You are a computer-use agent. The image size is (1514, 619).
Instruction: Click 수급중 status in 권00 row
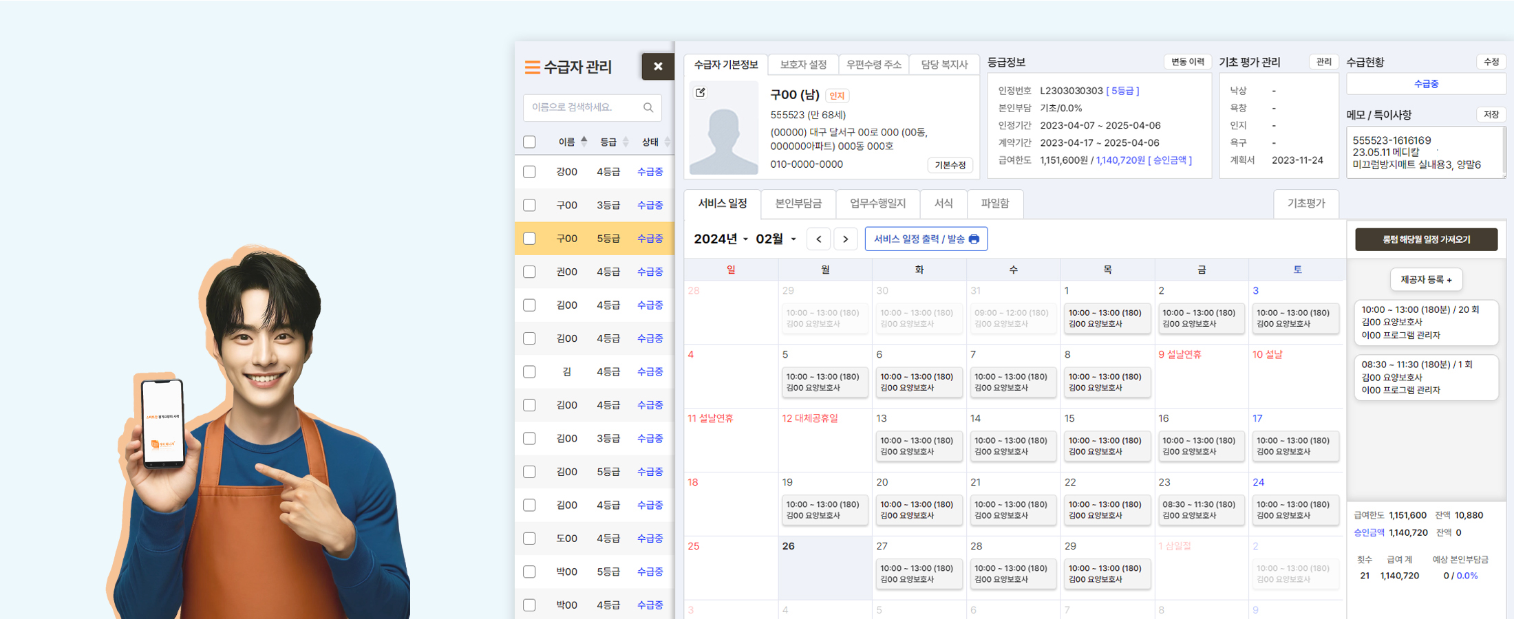650,272
